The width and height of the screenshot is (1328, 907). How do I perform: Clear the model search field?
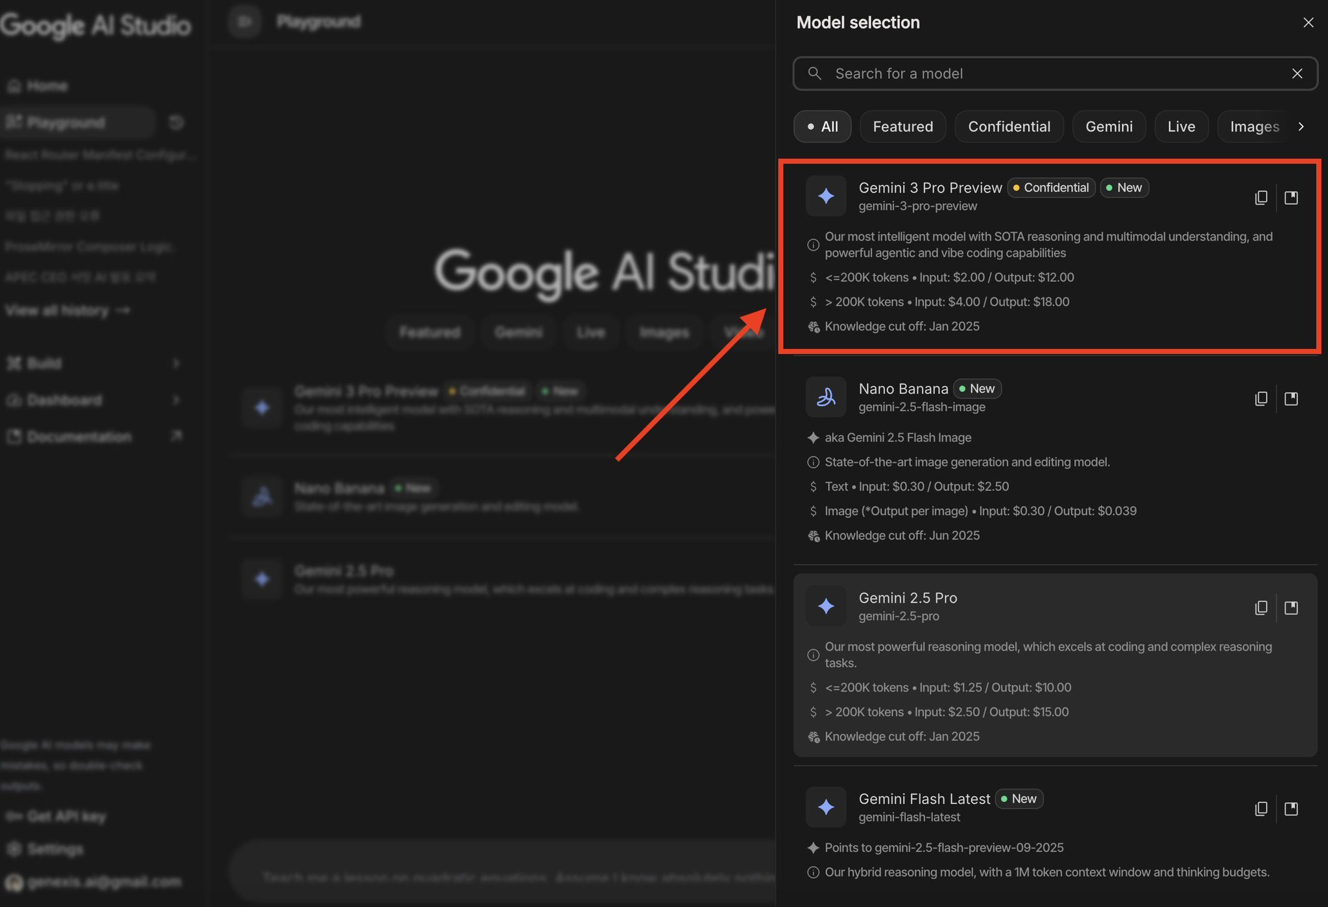(x=1297, y=73)
